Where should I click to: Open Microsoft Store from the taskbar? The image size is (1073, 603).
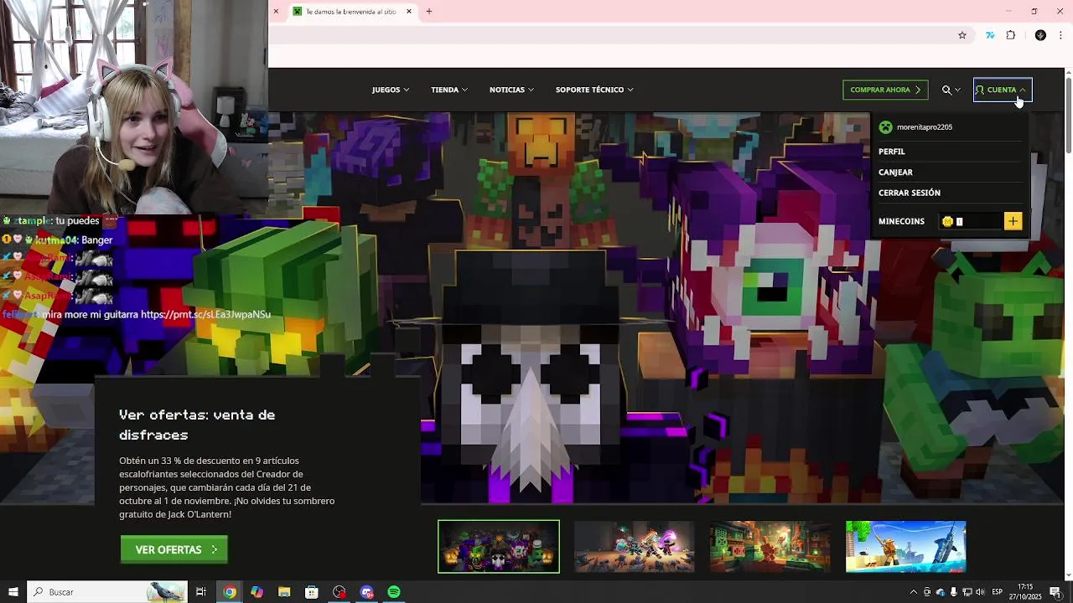click(312, 592)
